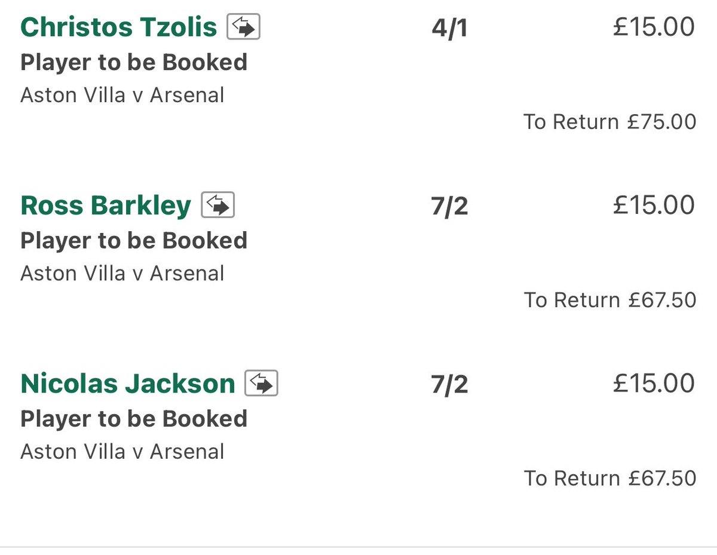Tap 'Player to be Booked' under Nicolas Jackson
The width and height of the screenshot is (717, 555).
pyautogui.click(x=134, y=419)
